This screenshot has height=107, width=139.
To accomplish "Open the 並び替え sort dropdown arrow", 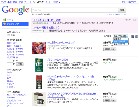I will tap(127, 36).
